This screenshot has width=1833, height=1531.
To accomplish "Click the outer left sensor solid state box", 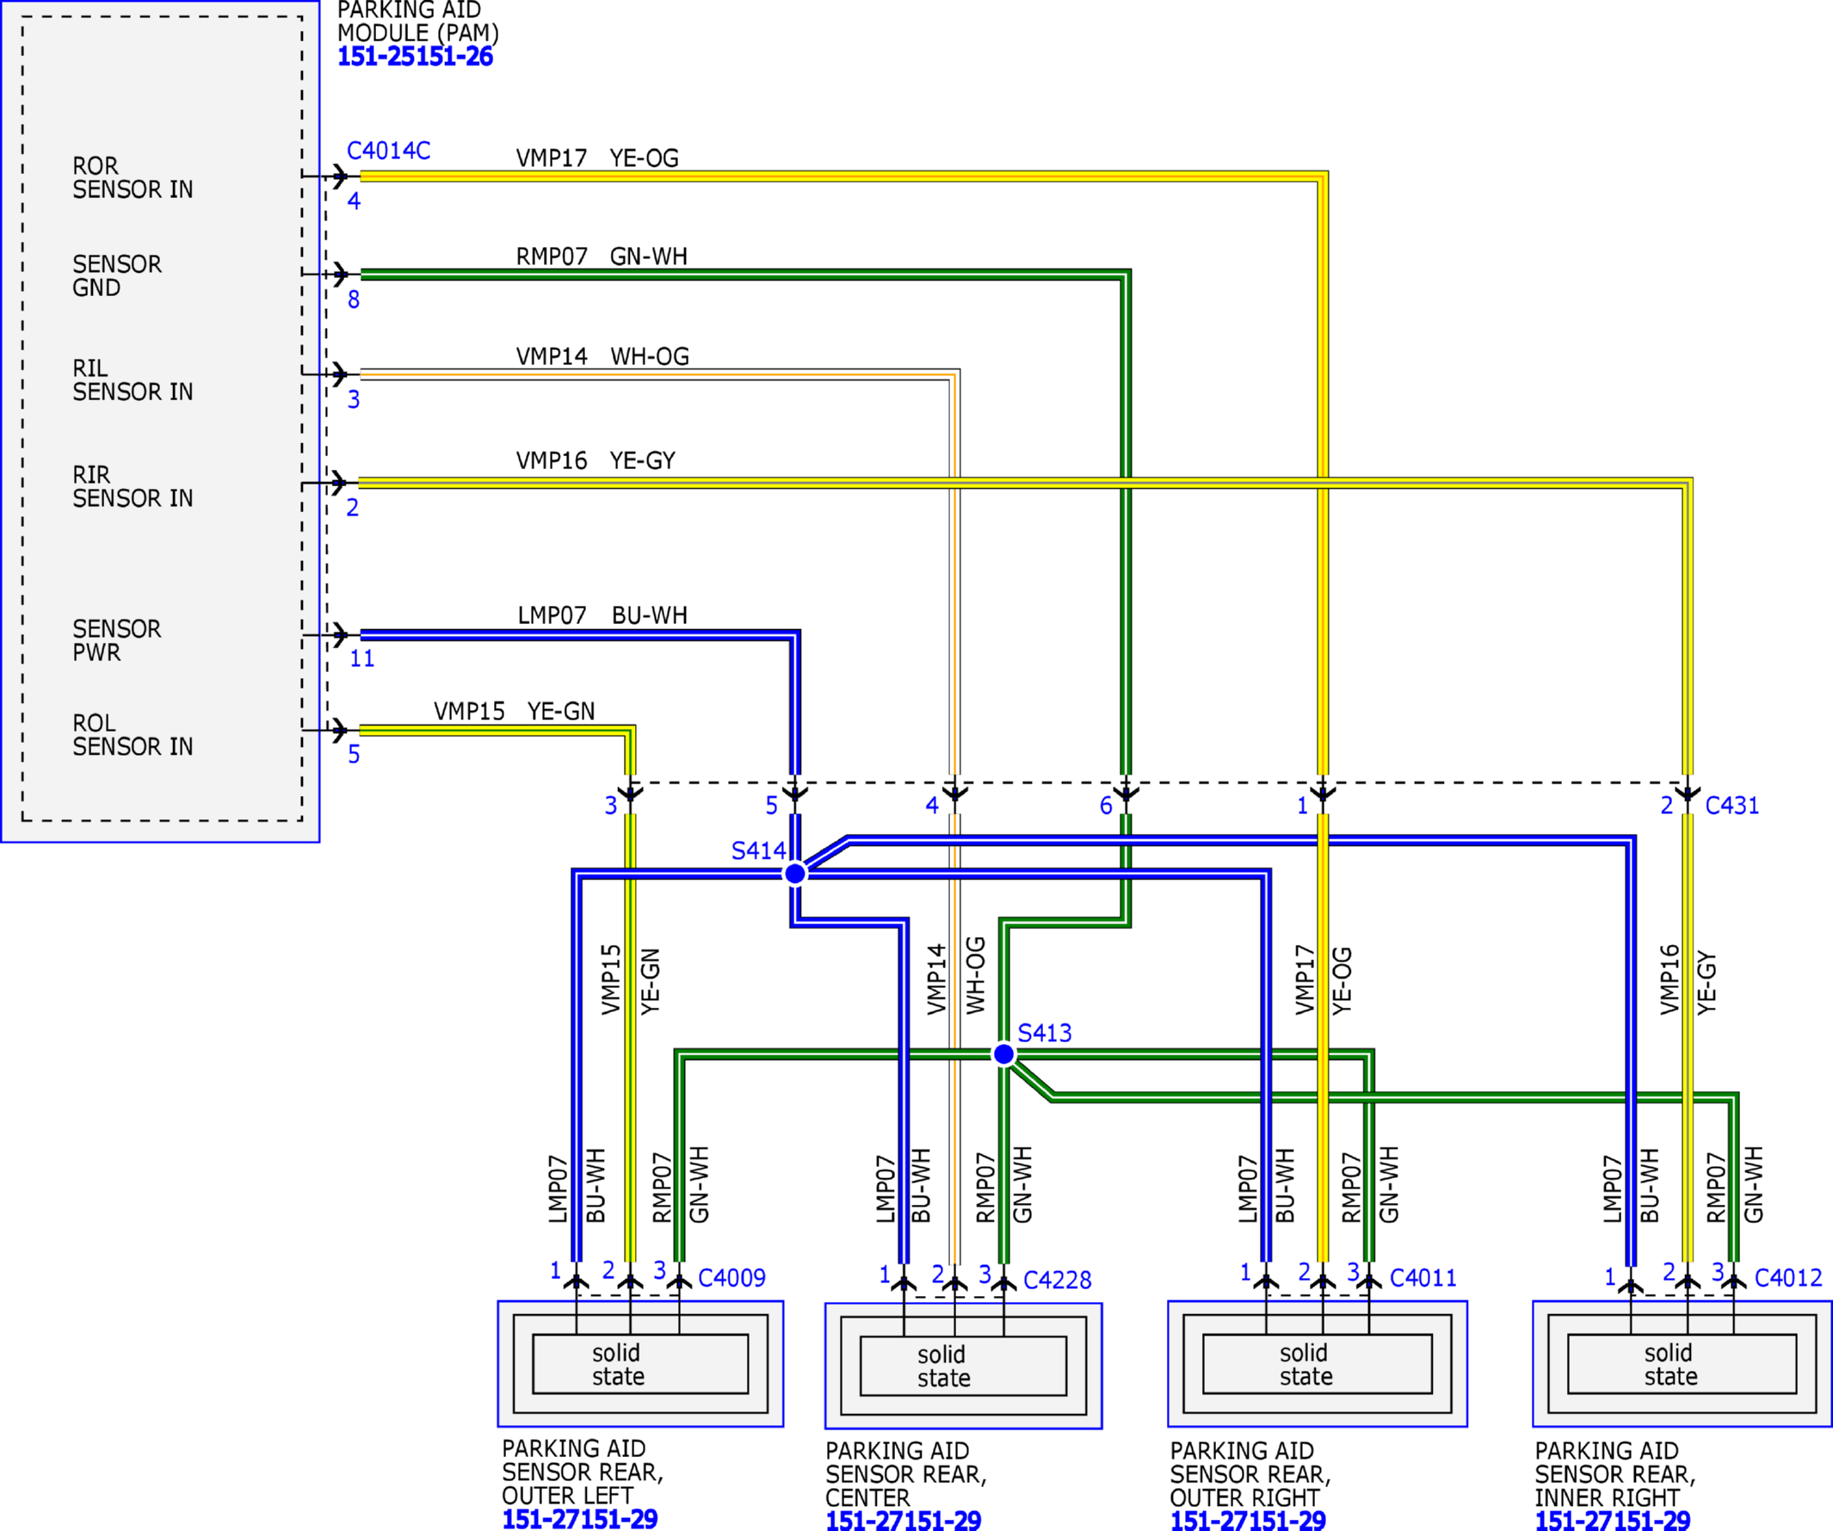I will [x=640, y=1364].
